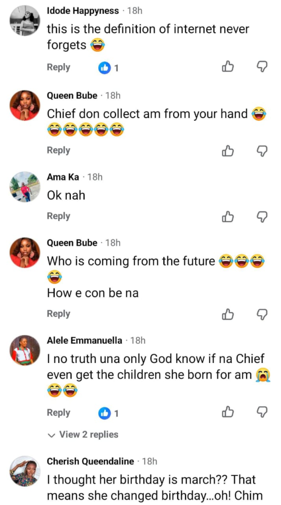Open Alele Emmanuella's profile name link
281x505 pixels.
tap(85, 341)
